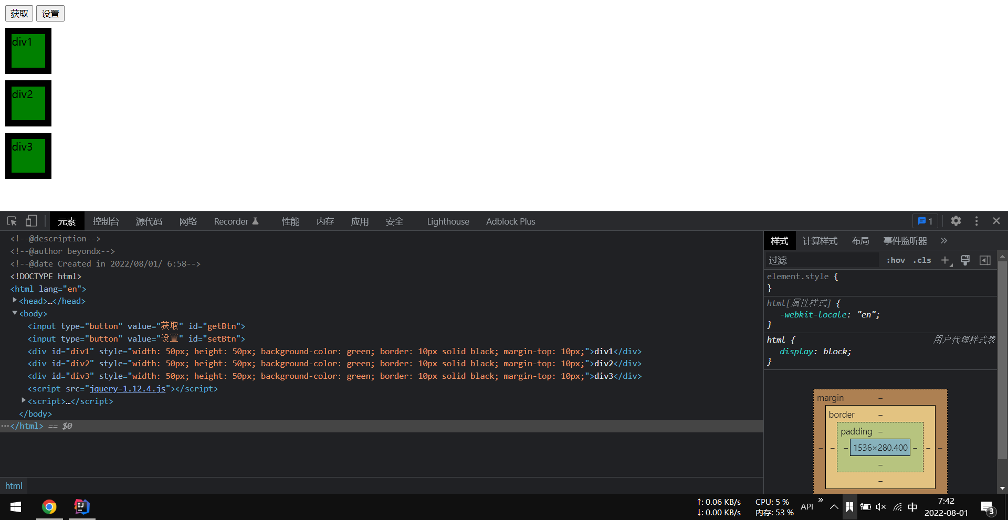Switch to the 网络 tab
This screenshot has width=1008, height=520.
coord(188,221)
